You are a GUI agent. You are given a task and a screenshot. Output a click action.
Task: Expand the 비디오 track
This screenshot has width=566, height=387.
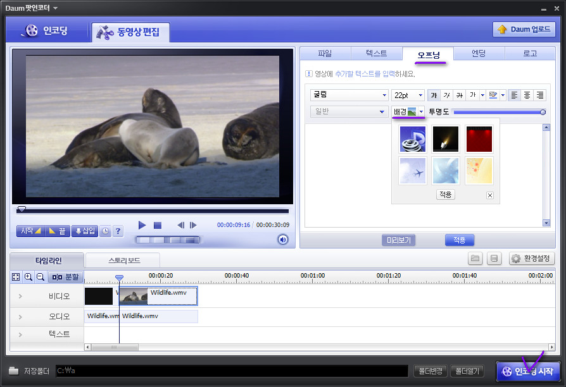coord(20,296)
